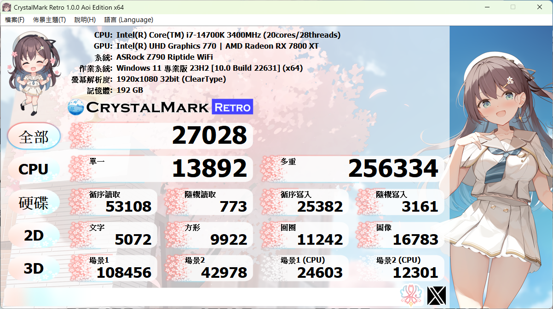
Task: Click the chibi character image
Action: point(34,73)
